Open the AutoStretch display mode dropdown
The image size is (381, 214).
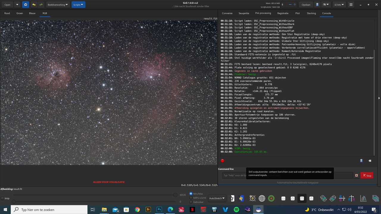click(217, 198)
